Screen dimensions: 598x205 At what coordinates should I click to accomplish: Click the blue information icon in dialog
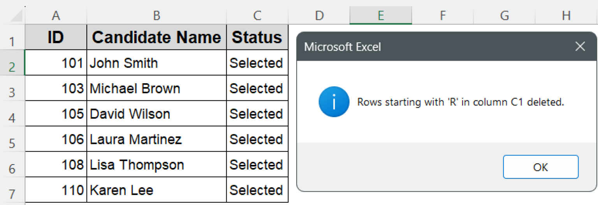click(x=334, y=102)
